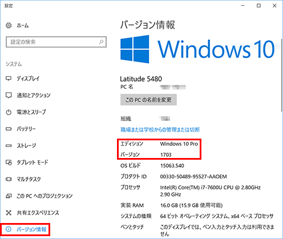The height and width of the screenshot is (239, 283).
Task: Click the Home gear icon
Action: tap(9, 26)
